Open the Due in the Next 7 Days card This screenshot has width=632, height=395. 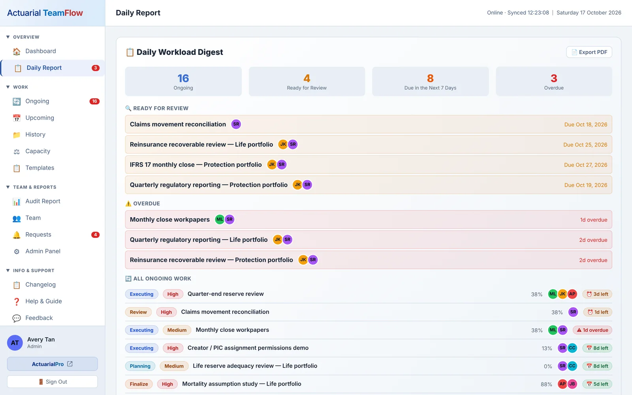(x=430, y=81)
